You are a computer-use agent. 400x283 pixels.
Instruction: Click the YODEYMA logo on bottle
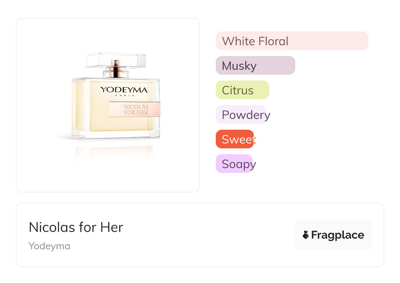[124, 89]
